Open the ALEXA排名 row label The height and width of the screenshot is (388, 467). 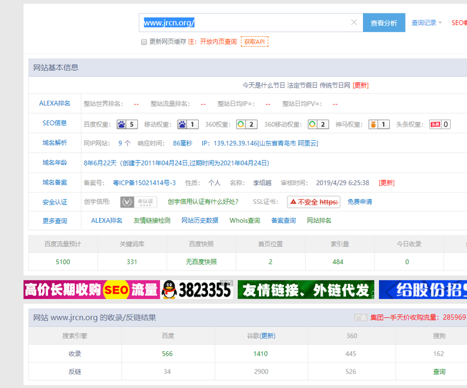tap(55, 103)
